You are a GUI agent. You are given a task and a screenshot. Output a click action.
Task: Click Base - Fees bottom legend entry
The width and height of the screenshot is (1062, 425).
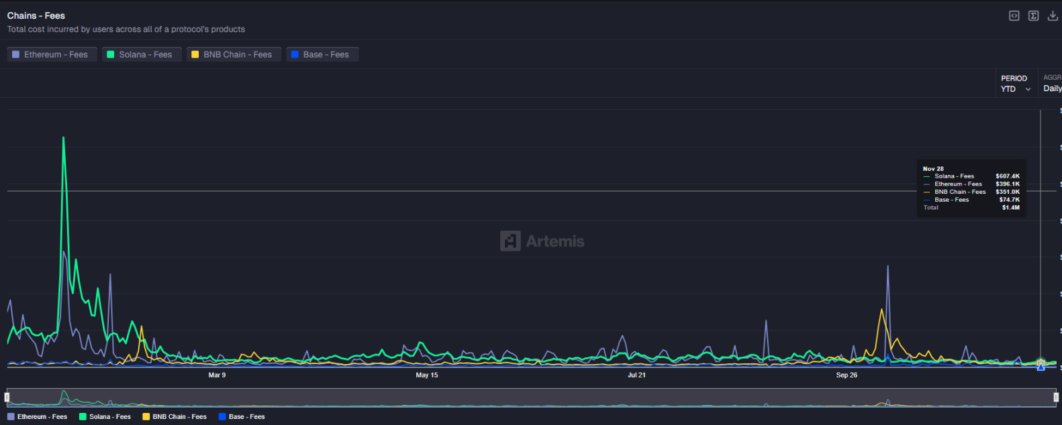coord(242,416)
